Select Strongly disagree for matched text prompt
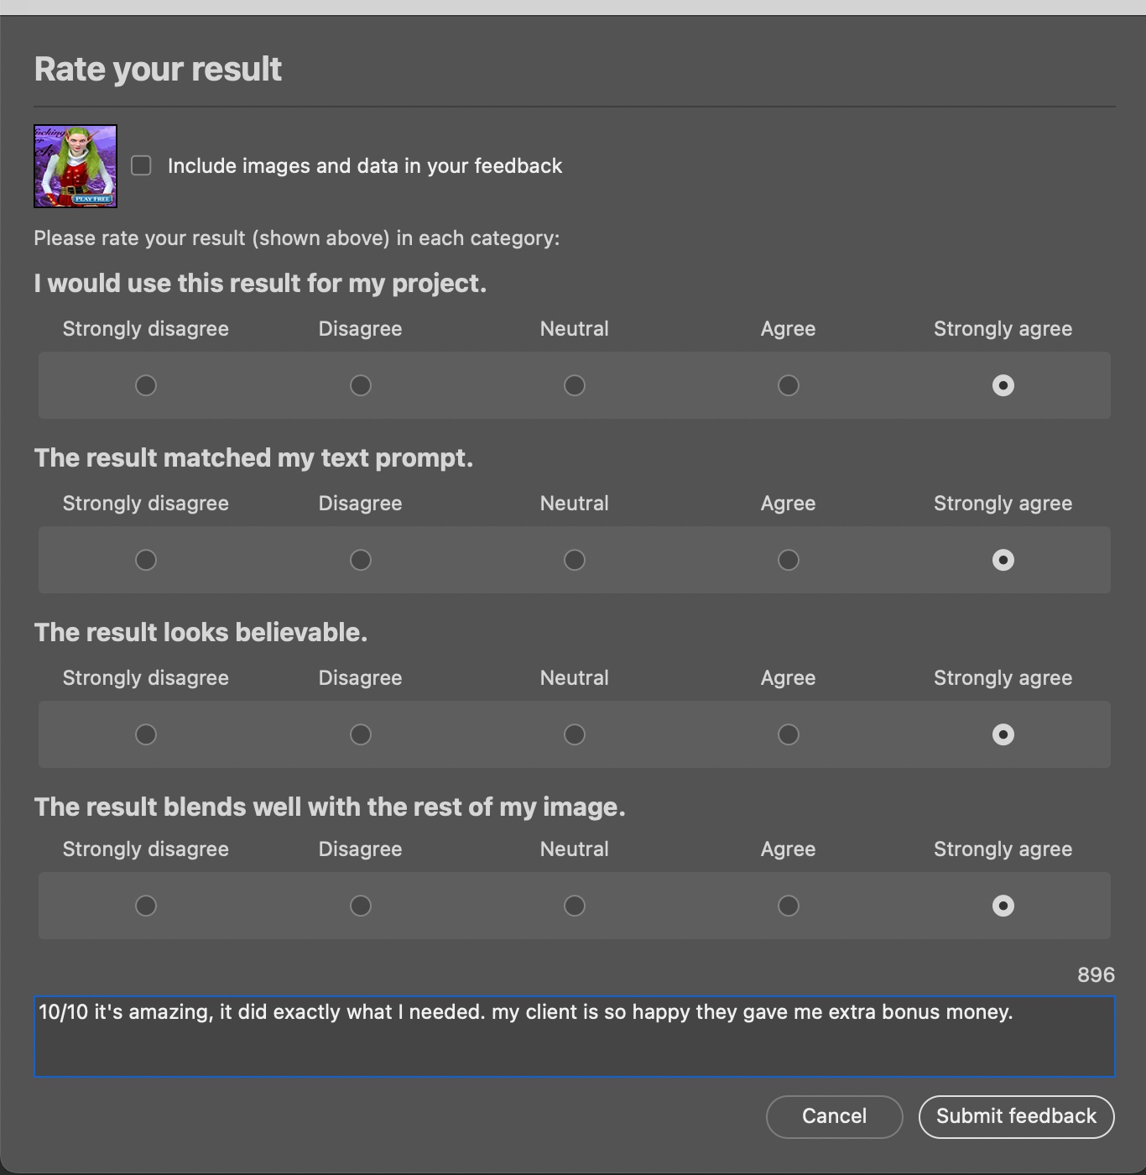The height and width of the screenshot is (1175, 1146). tap(146, 560)
